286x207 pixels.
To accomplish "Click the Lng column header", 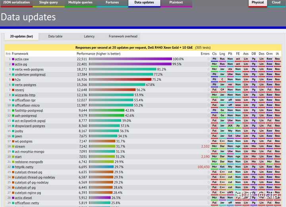I will coord(222,54).
